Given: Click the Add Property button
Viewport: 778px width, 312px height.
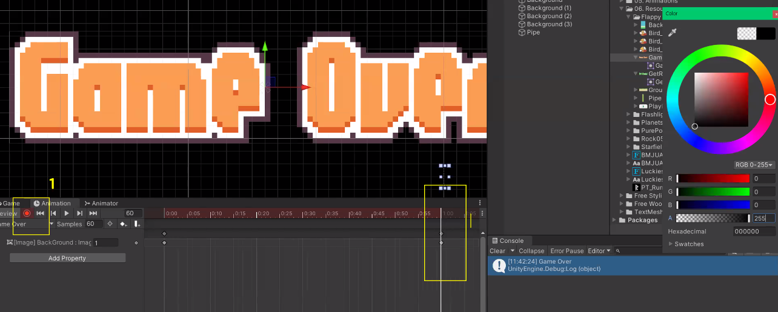Looking at the screenshot, I should point(67,258).
